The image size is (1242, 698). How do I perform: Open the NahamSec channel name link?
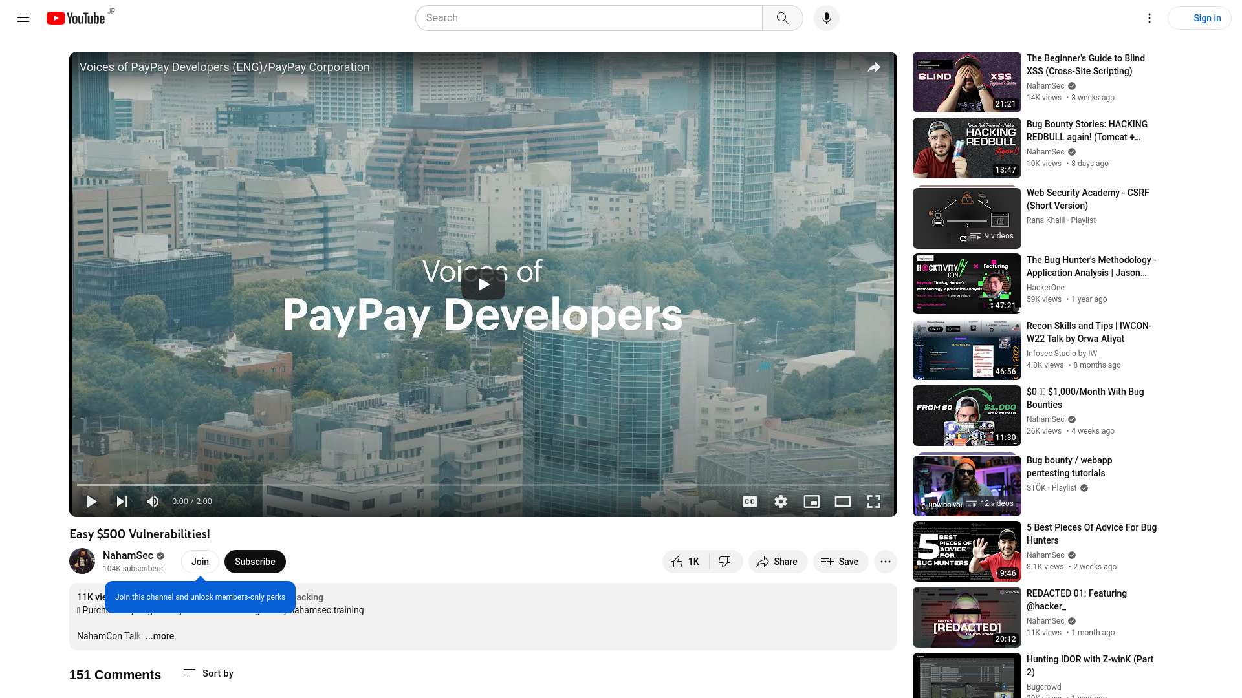(128, 555)
